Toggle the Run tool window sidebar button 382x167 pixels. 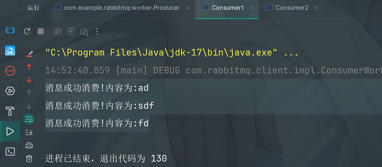[x=10, y=131]
